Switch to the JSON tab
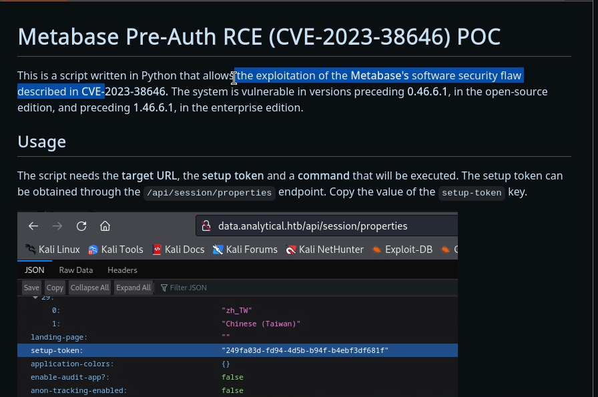598x397 pixels. (34, 270)
